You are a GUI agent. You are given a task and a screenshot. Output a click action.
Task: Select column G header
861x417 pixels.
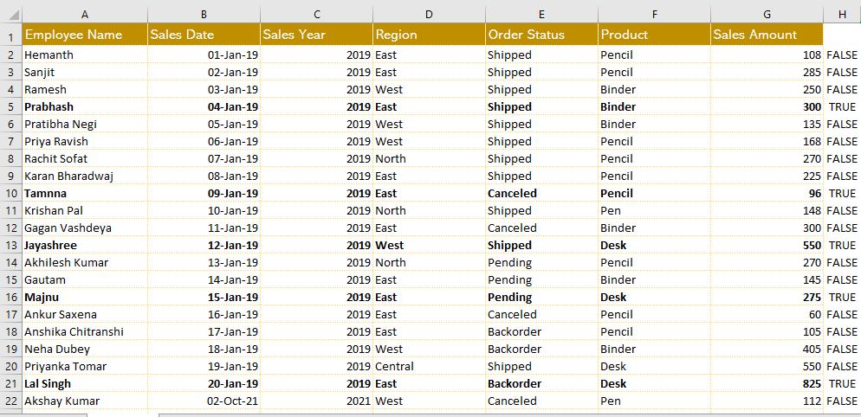[767, 15]
